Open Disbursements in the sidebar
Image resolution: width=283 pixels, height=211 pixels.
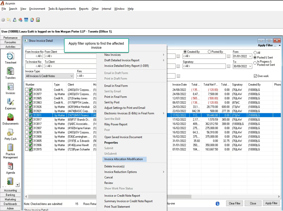(10, 119)
